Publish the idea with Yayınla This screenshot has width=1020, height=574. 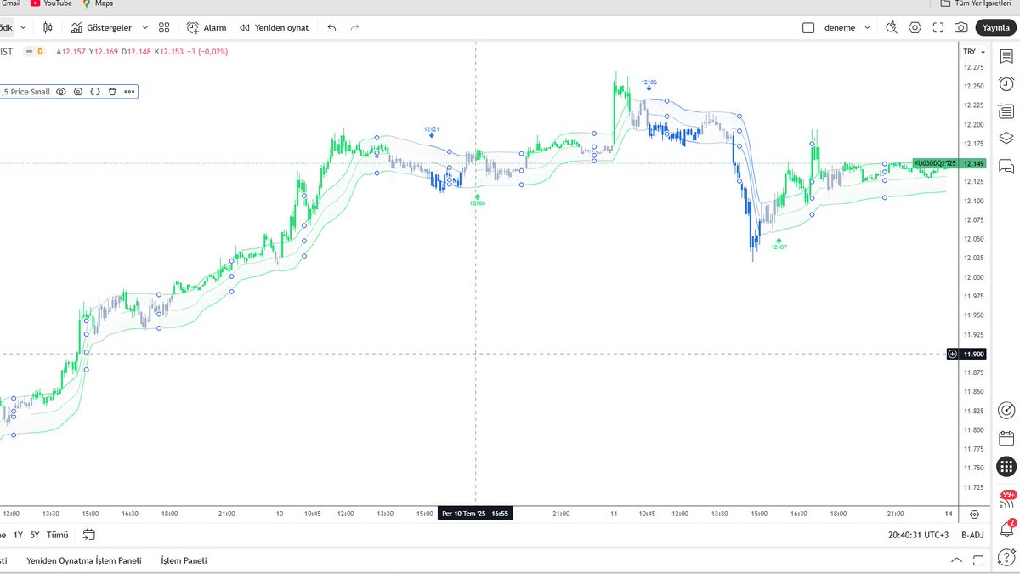pyautogui.click(x=995, y=27)
